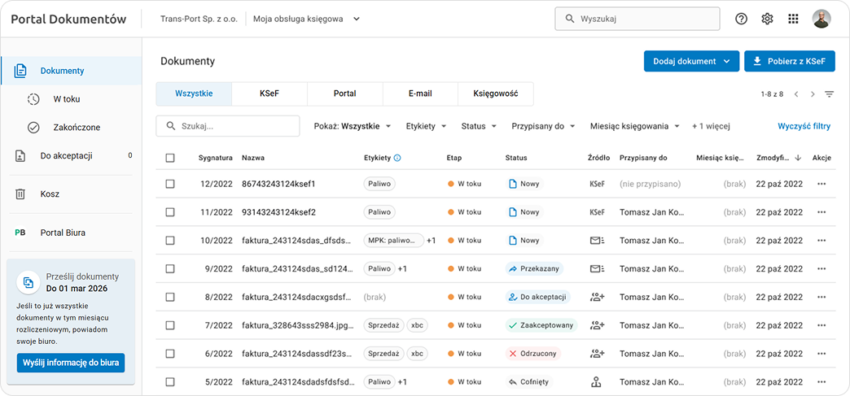Open the apps grid launcher icon
This screenshot has height=396, width=850.
[793, 19]
